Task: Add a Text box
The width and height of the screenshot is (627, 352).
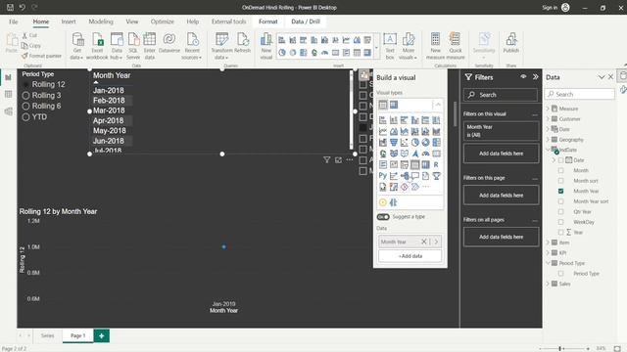Action: [x=390, y=46]
